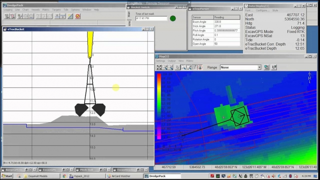This screenshot has height=180, width=320.
Task: Open the Window menu
Action: [87, 10]
